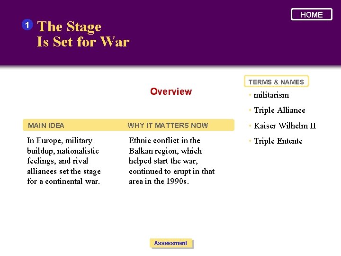
Task: Click the MAIN IDEA header
Action: click(x=46, y=126)
